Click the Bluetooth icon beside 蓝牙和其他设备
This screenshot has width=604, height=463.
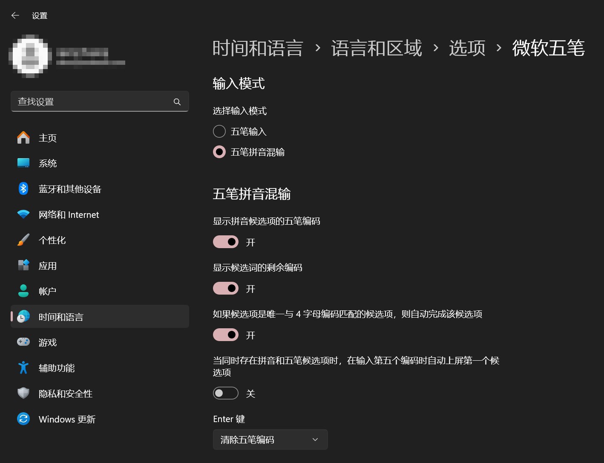point(23,188)
